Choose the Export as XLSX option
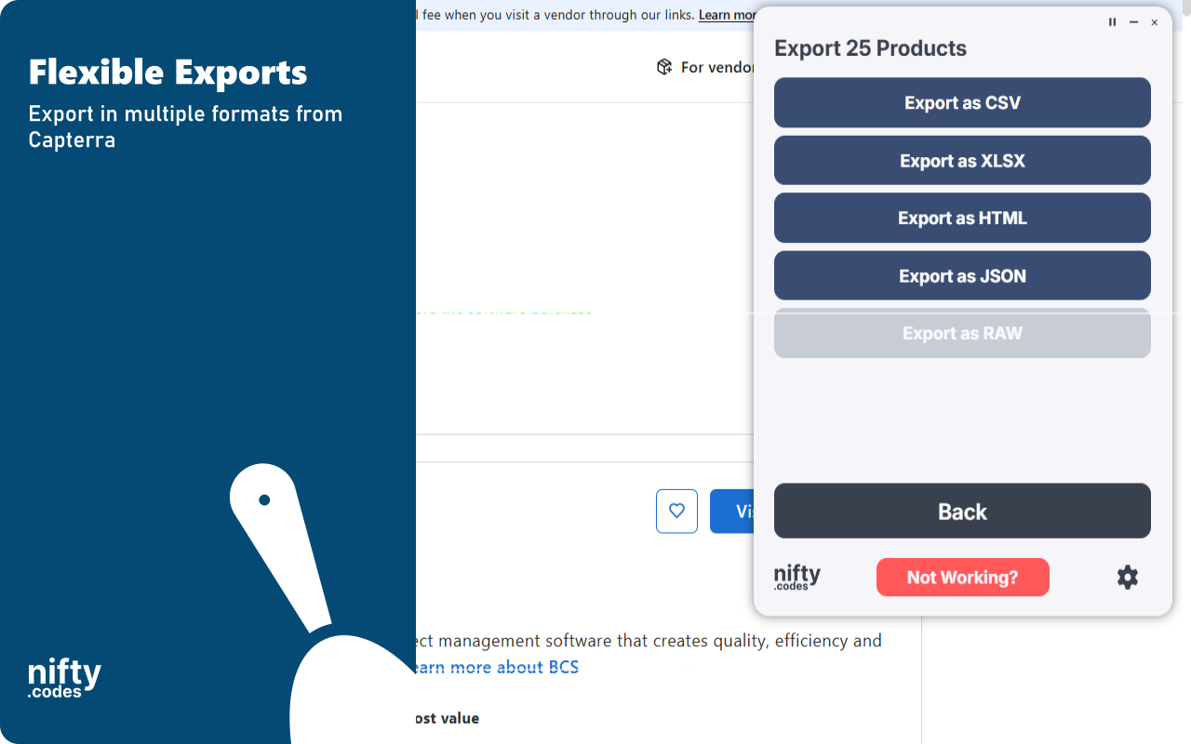This screenshot has height=744, width=1191. 962,160
